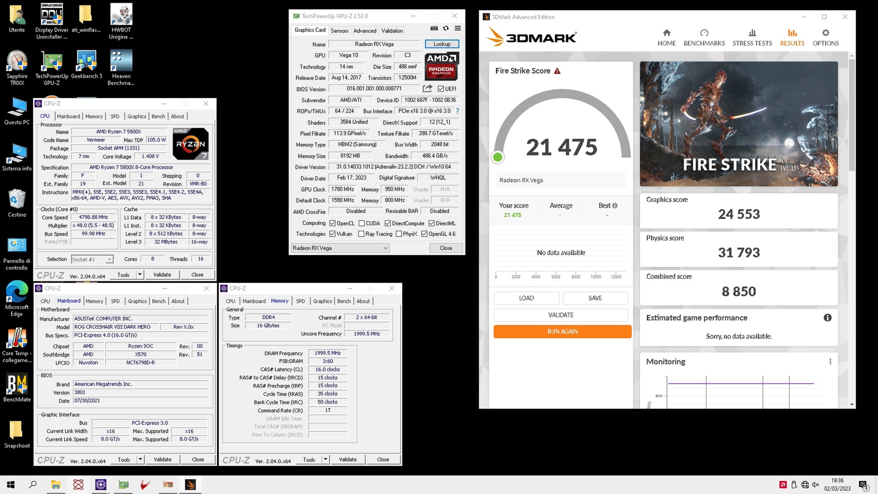Open Sapphire TRIXX desktop icon
This screenshot has height=494, width=878.
(x=17, y=68)
